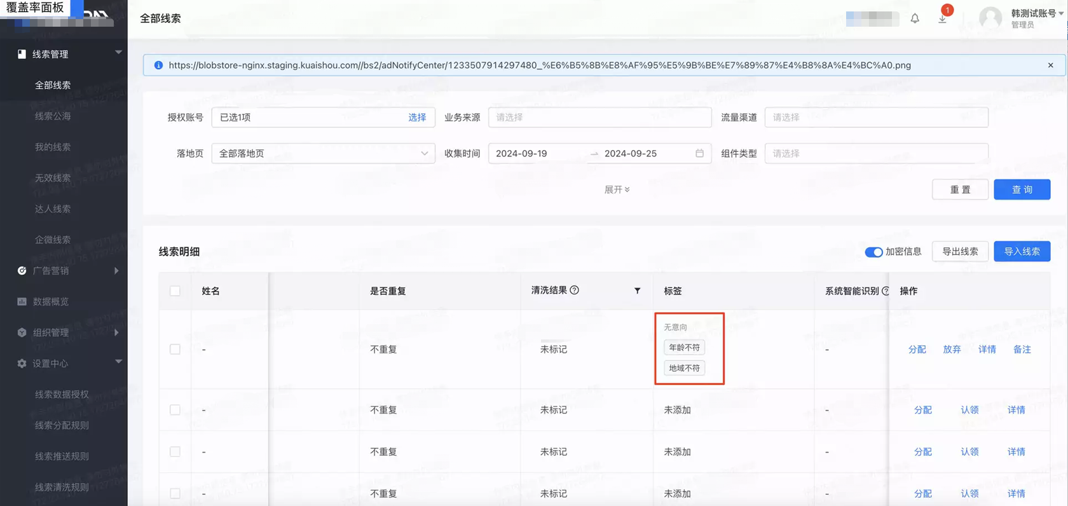Screen dimensions: 1068x506
Task: Click the 重置 button
Action: pyautogui.click(x=960, y=189)
